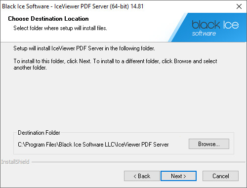This screenshot has width=247, height=188.
Task: Click the Choose Destination Location heading
Action: tap(48, 19)
